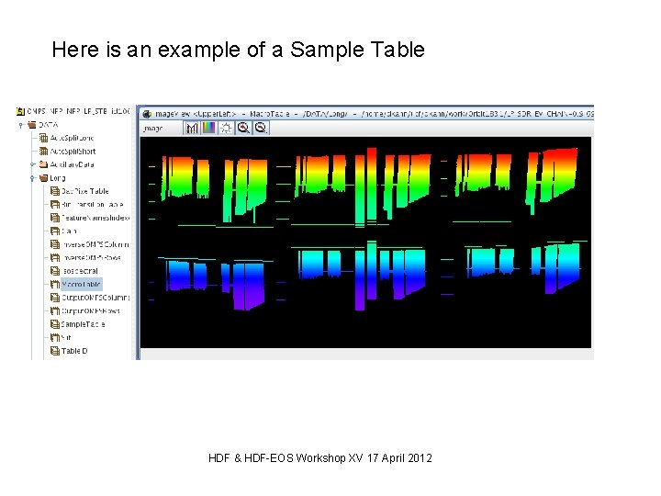Click the zoom in magnifier
The height and width of the screenshot is (496, 661).
pos(243,128)
